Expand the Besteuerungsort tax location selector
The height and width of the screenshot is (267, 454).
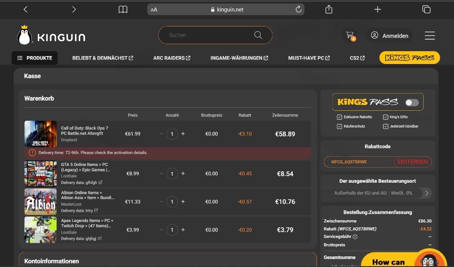pos(426,193)
